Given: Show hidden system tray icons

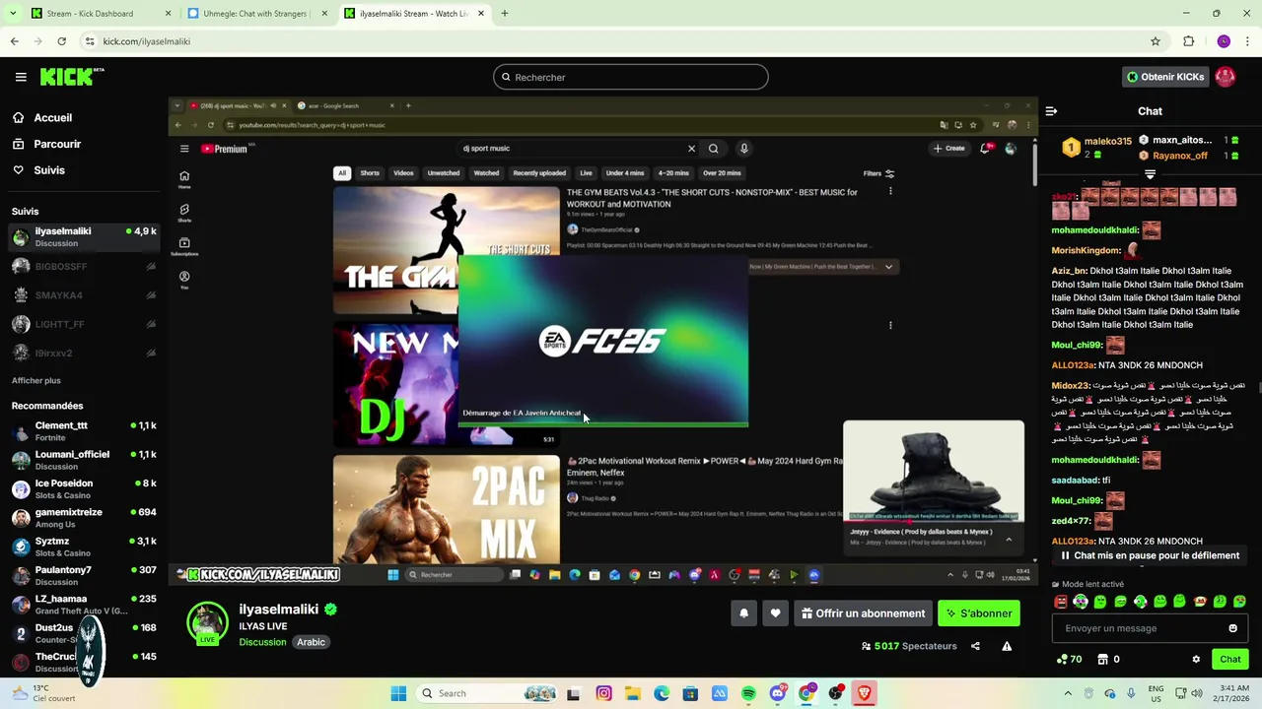Looking at the screenshot, I should pos(1068,693).
